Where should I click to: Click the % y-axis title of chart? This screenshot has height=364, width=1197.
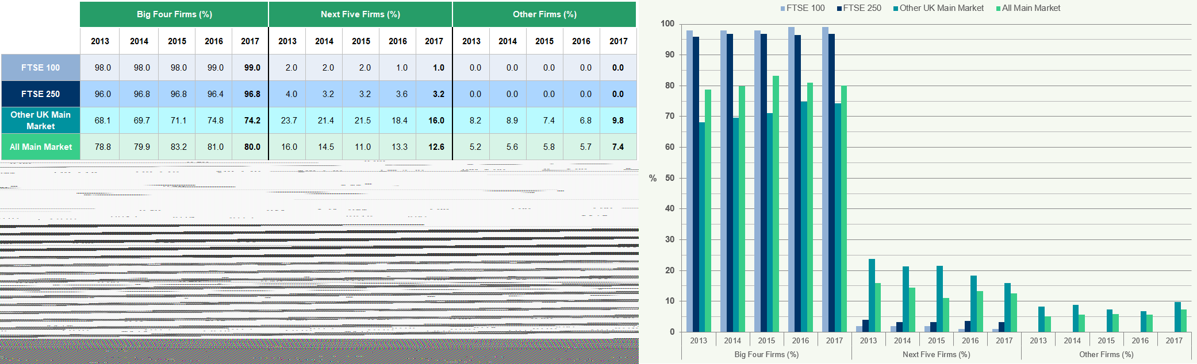653,179
